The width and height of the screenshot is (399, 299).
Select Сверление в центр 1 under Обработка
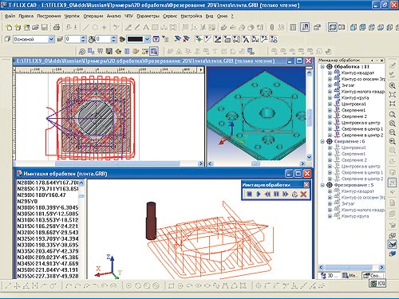[362, 129]
